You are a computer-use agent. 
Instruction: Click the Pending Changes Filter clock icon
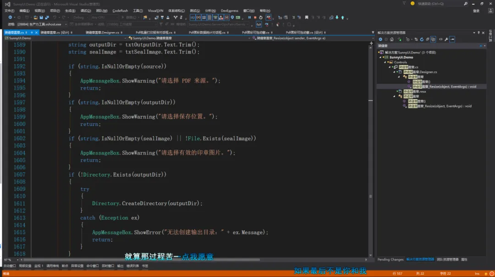408,39
